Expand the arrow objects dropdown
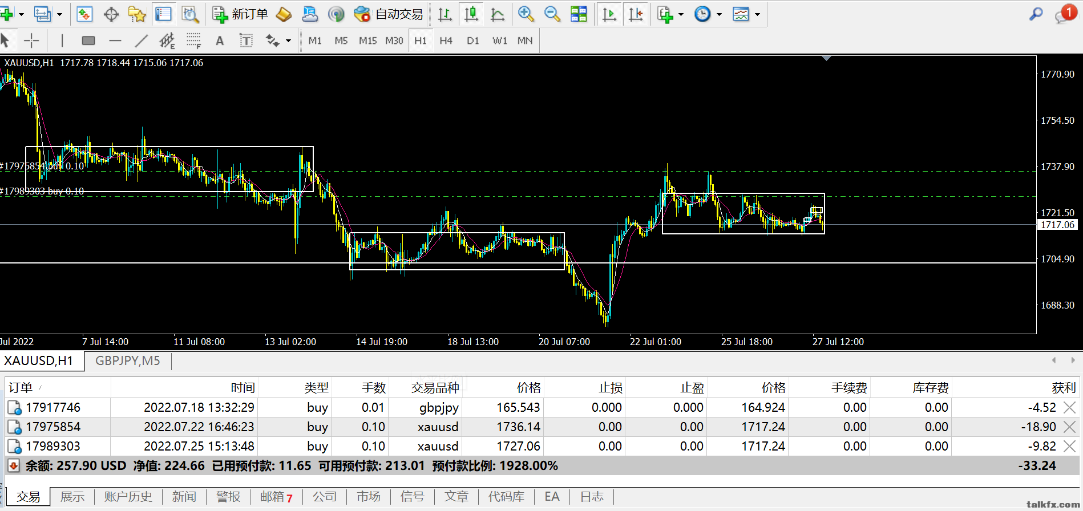Viewport: 1083px width, 511px height. pos(288,40)
